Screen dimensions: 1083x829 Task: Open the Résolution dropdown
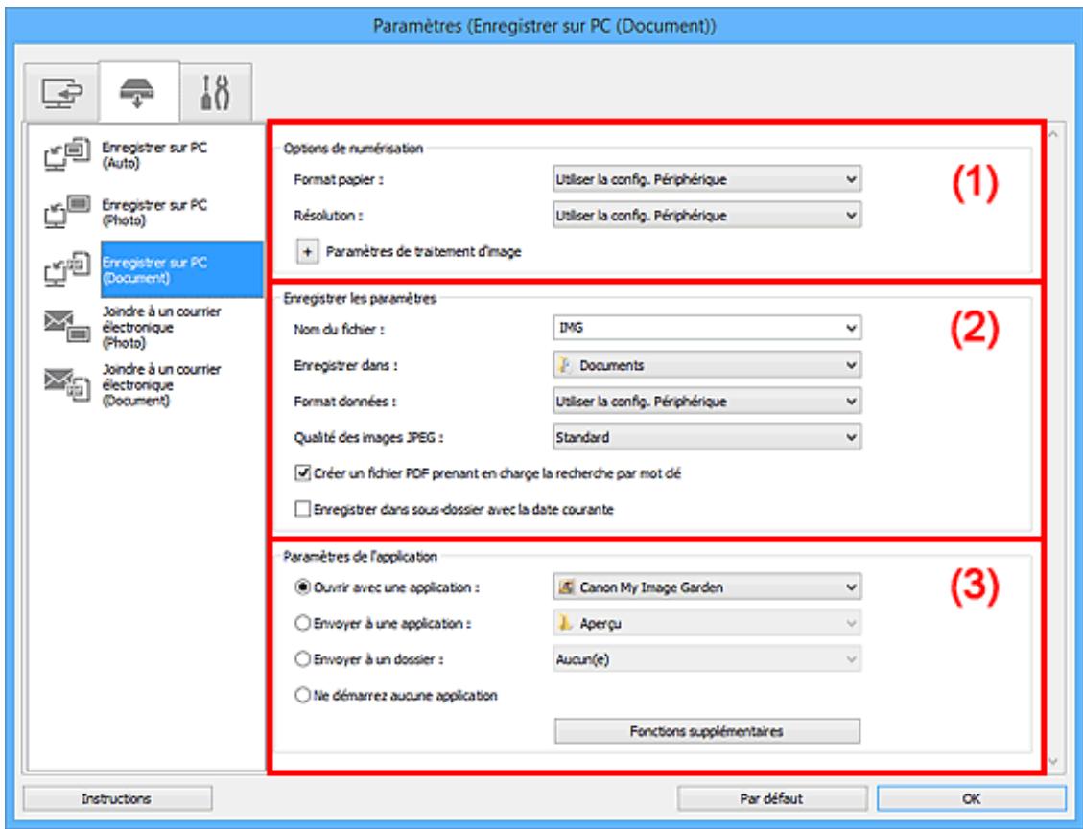tap(707, 214)
